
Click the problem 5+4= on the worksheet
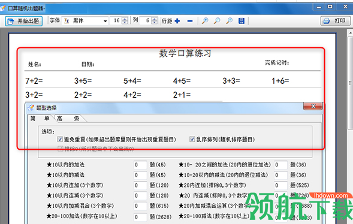tap(132, 81)
